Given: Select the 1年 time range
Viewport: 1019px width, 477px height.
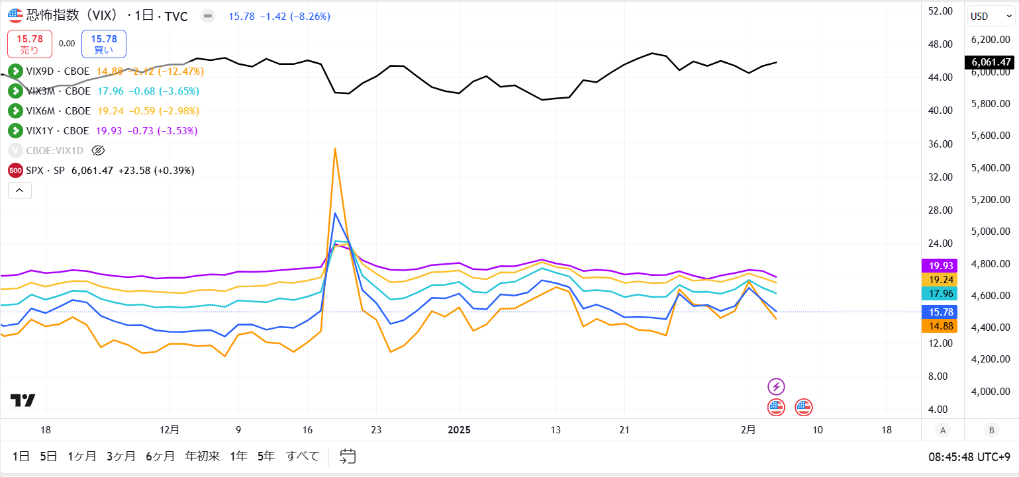Looking at the screenshot, I should pos(238,456).
